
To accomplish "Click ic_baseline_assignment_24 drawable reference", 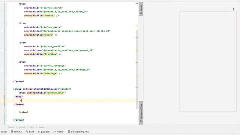I will [68, 50].
